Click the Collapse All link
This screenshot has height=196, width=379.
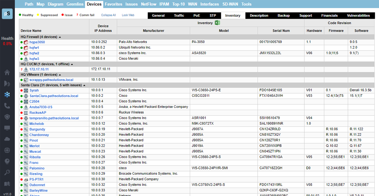pos(108,15)
